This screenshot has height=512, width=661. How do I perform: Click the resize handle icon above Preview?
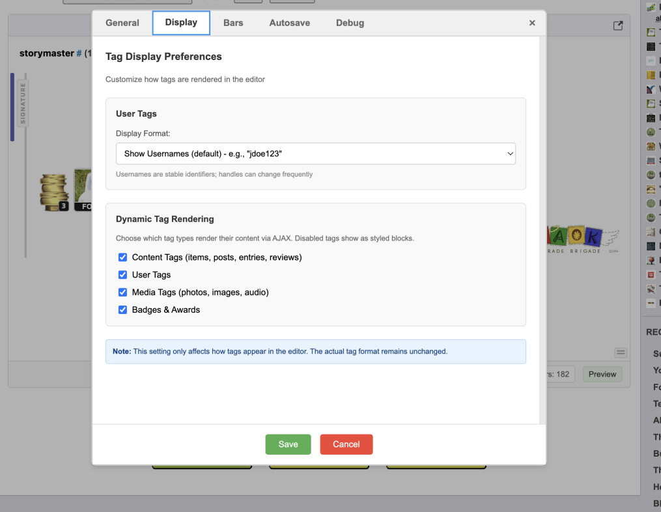(x=621, y=352)
